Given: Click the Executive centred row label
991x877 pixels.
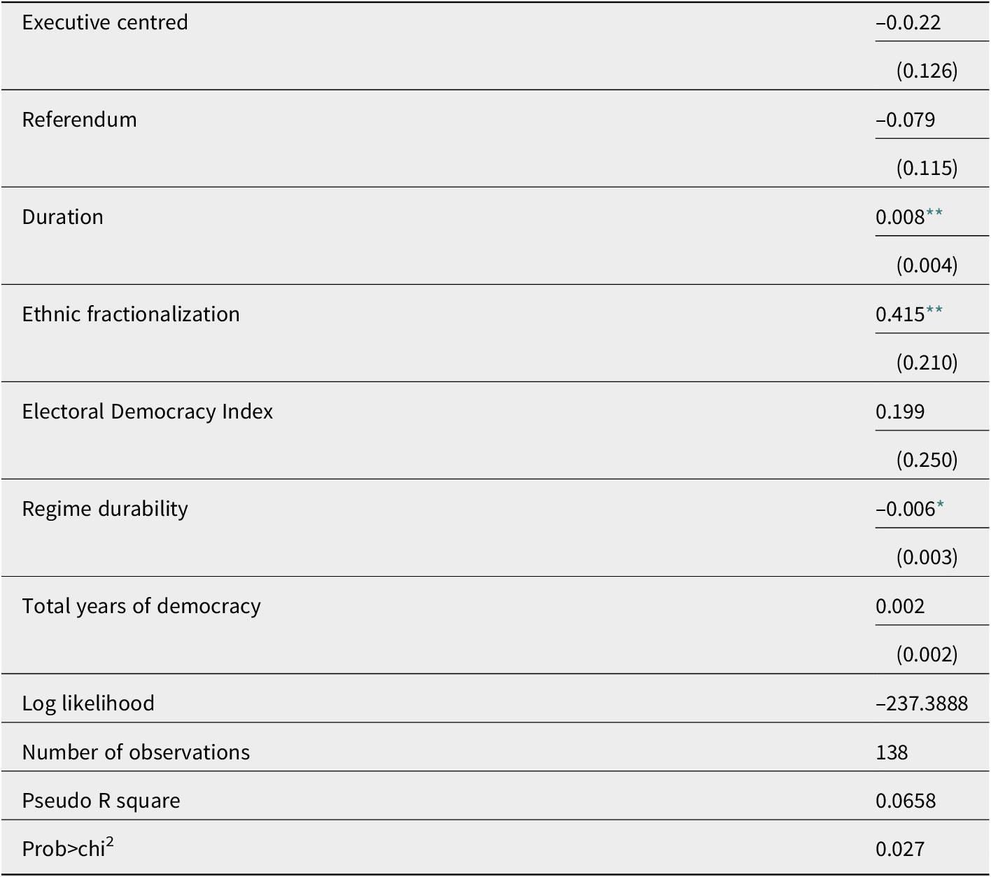Looking at the screenshot, I should pos(105,22).
